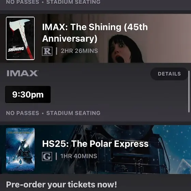The height and width of the screenshot is (191, 191).
Task: Open DETAILS for The Shining showing
Action: (169, 74)
